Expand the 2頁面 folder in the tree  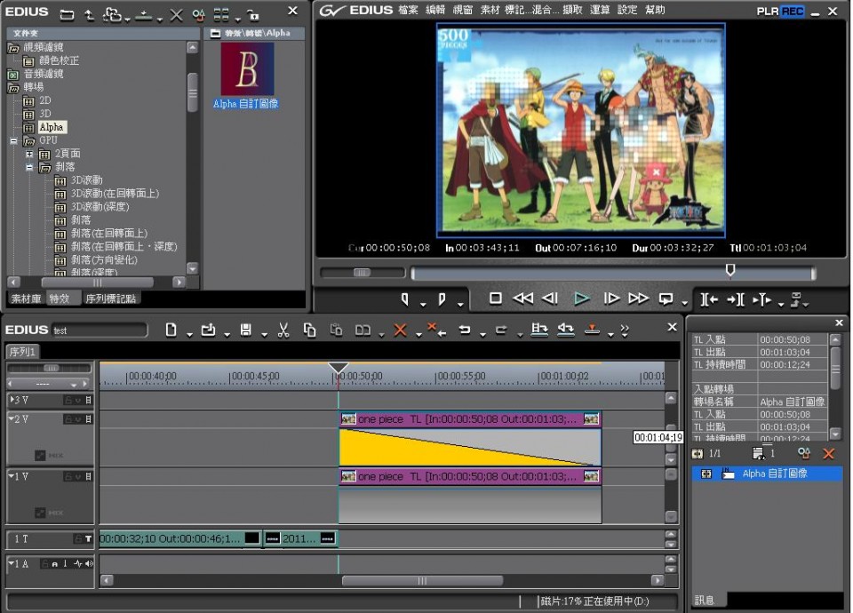coord(28,154)
